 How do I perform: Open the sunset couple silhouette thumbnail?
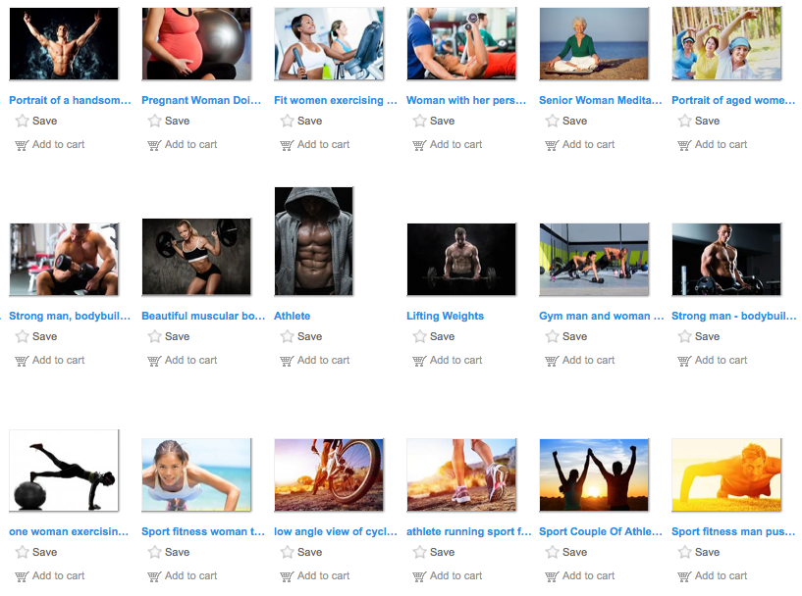[x=594, y=474]
